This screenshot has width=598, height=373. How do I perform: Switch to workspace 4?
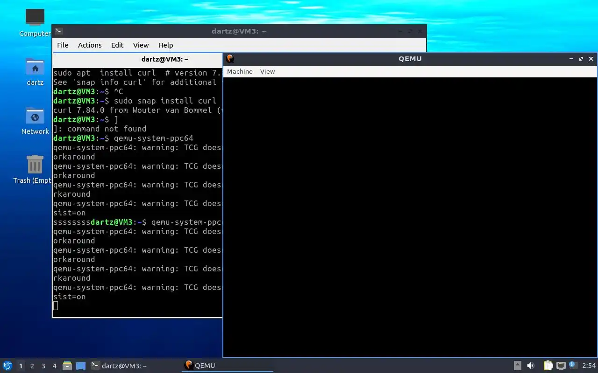[x=54, y=366]
